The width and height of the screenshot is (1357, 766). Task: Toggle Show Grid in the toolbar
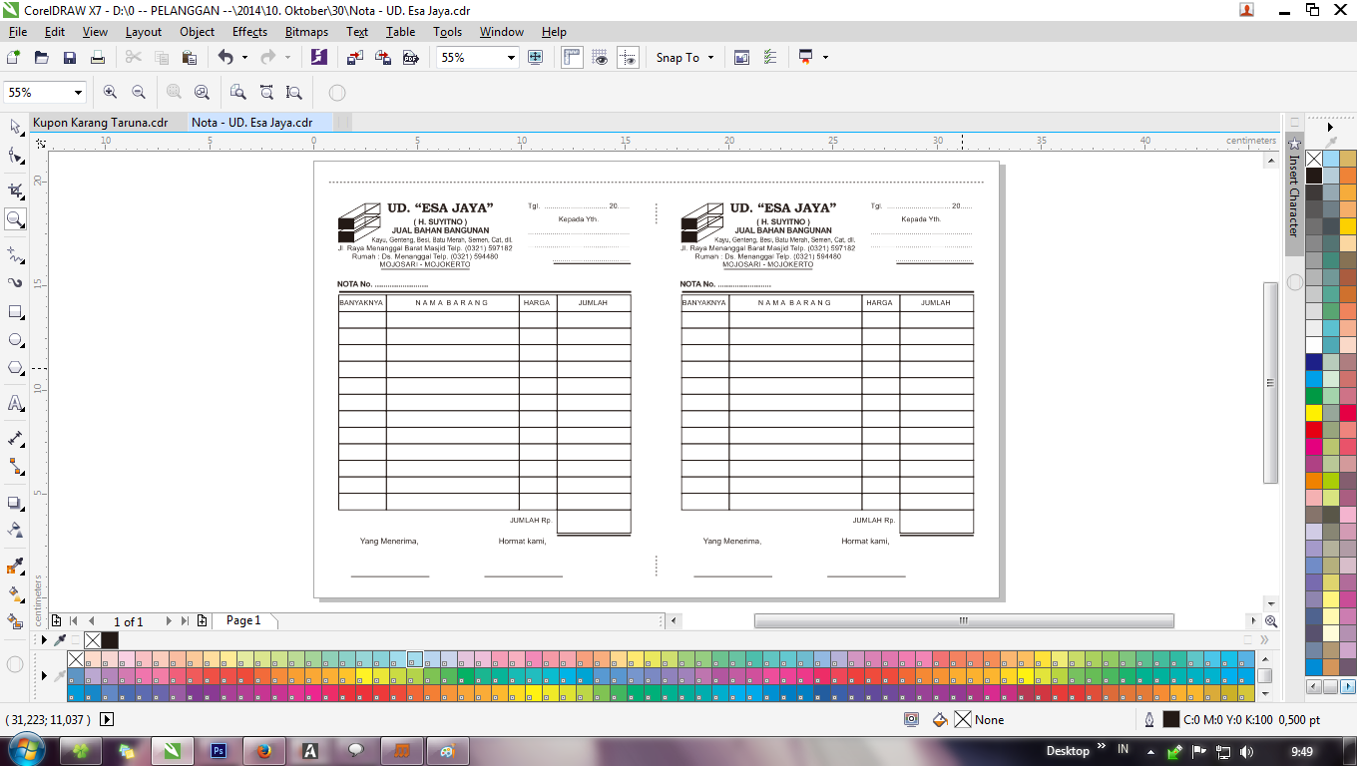click(x=600, y=58)
